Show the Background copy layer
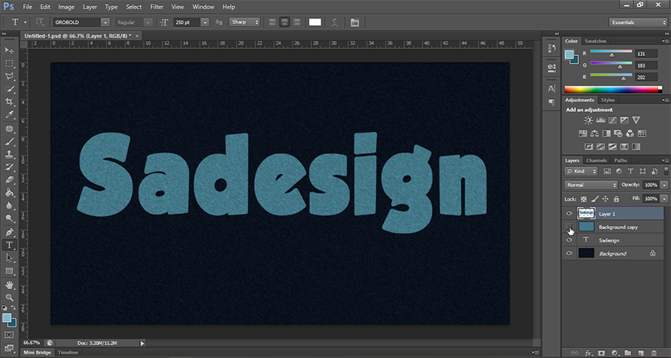Image resolution: width=671 pixels, height=358 pixels. (x=569, y=227)
